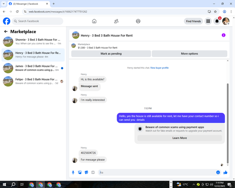Click the Find friends button
Viewport: 235px width, 188px height.
click(193, 21)
